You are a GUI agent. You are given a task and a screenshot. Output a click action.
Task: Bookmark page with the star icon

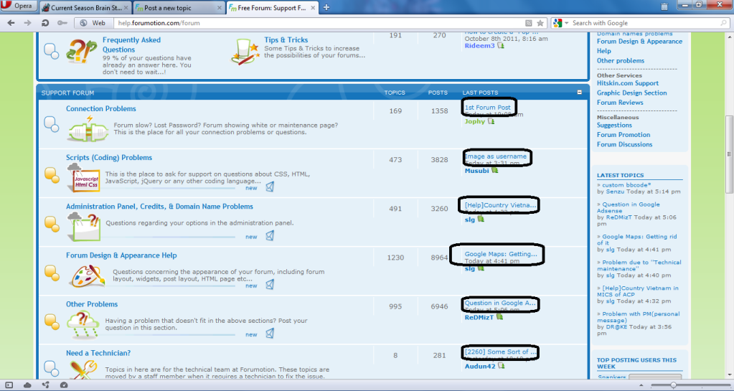coord(540,23)
